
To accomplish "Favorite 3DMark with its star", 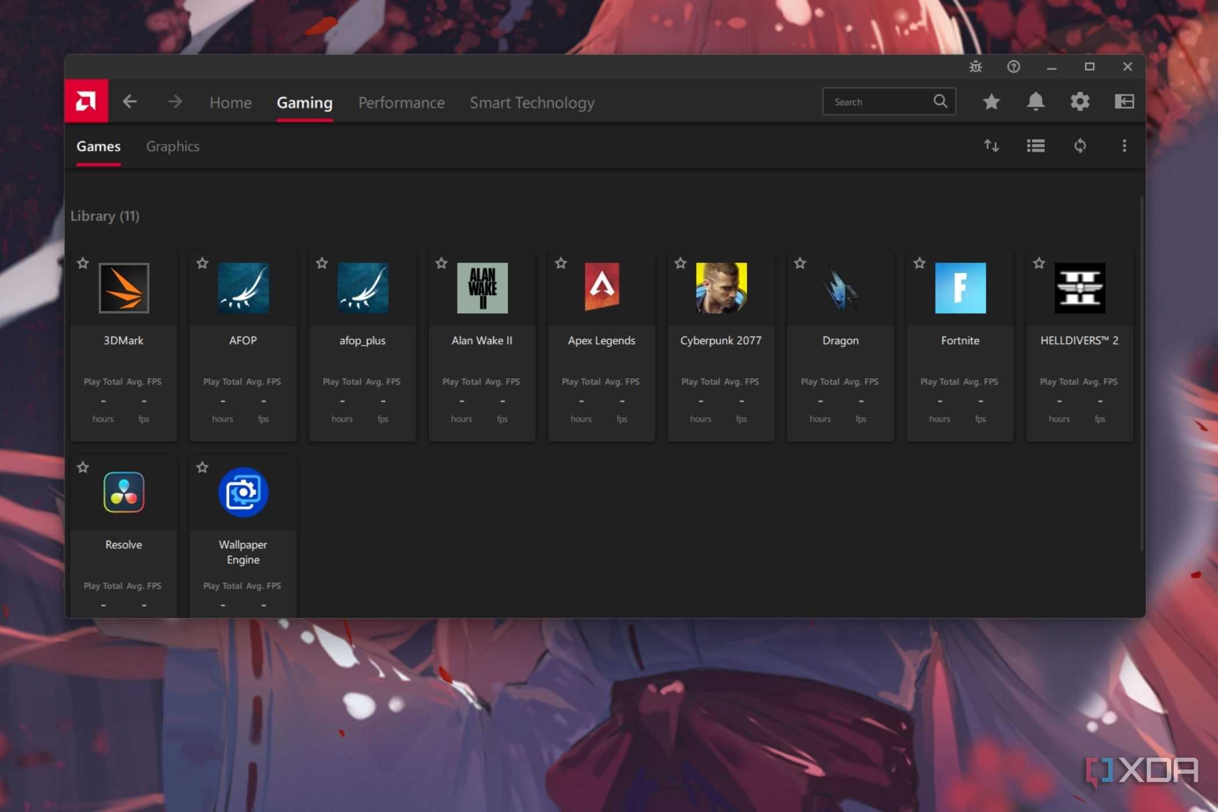I will point(83,263).
